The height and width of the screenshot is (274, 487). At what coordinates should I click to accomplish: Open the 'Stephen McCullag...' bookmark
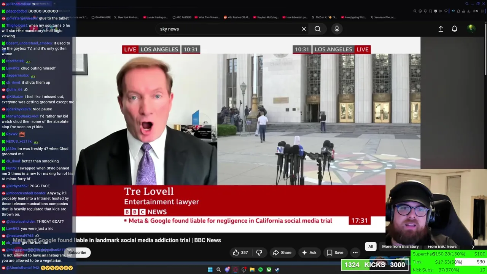coord(266,17)
